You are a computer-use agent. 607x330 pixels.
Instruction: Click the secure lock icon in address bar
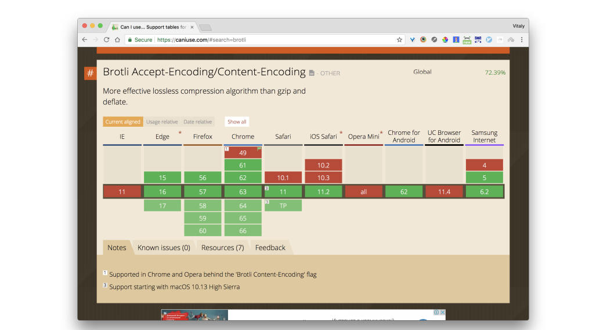coord(130,40)
